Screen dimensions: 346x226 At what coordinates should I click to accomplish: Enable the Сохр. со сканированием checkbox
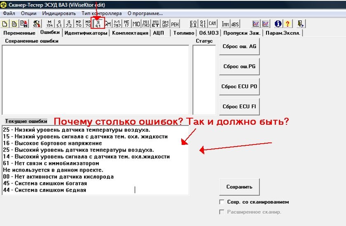pyautogui.click(x=222, y=202)
